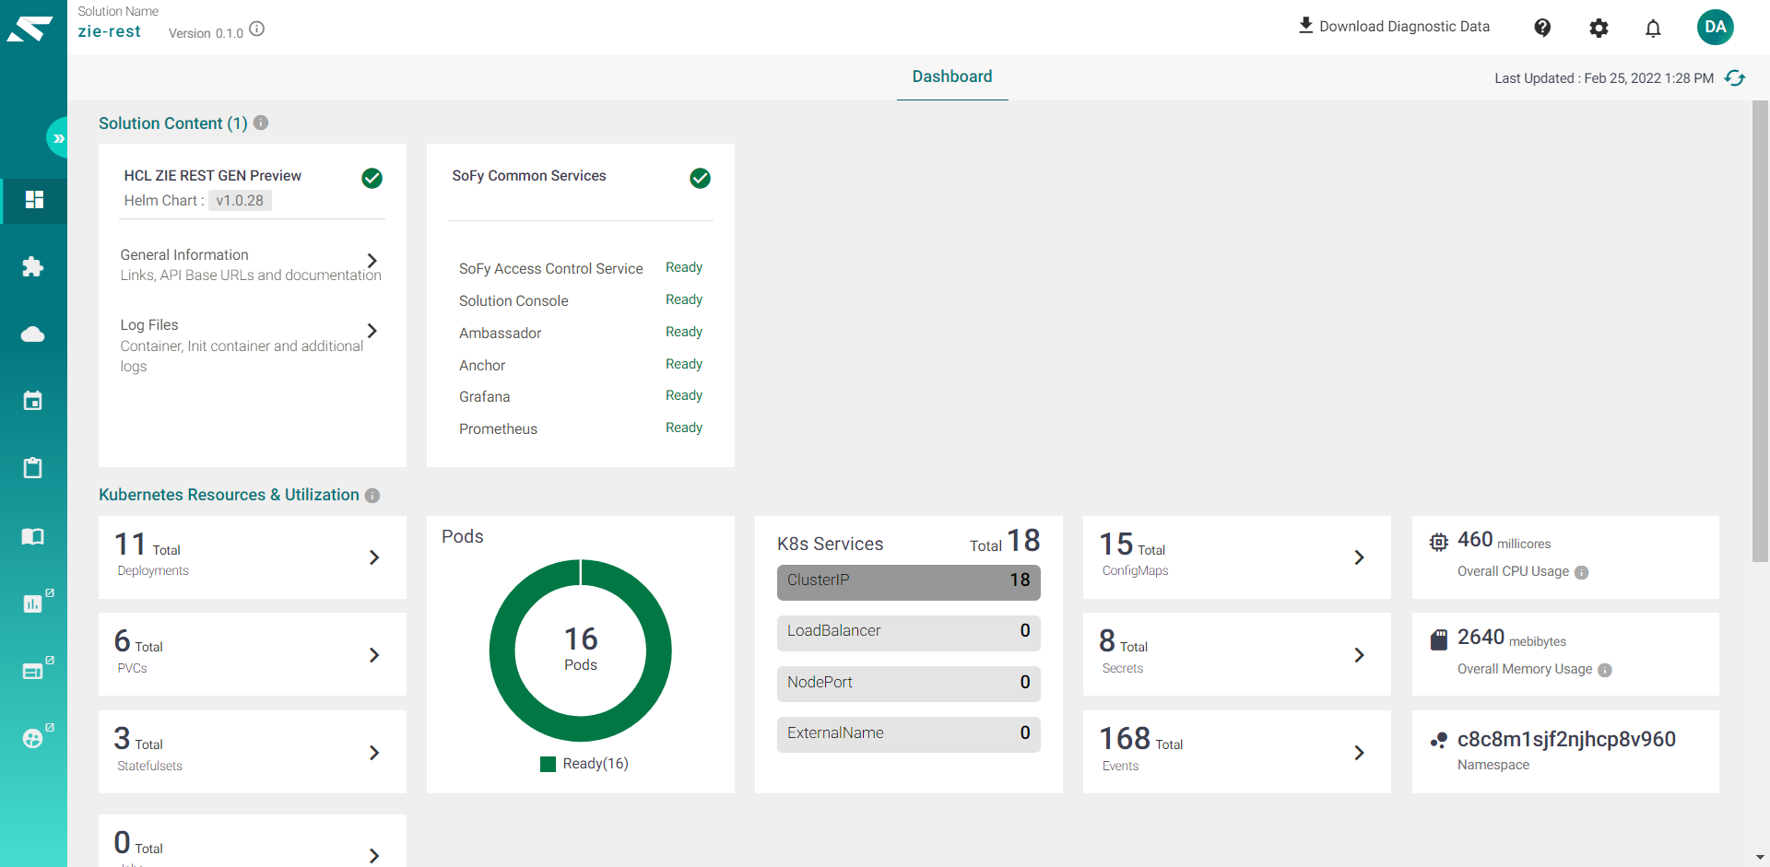
Task: Open the Dashboard grid sidebar icon
Action: click(x=34, y=200)
